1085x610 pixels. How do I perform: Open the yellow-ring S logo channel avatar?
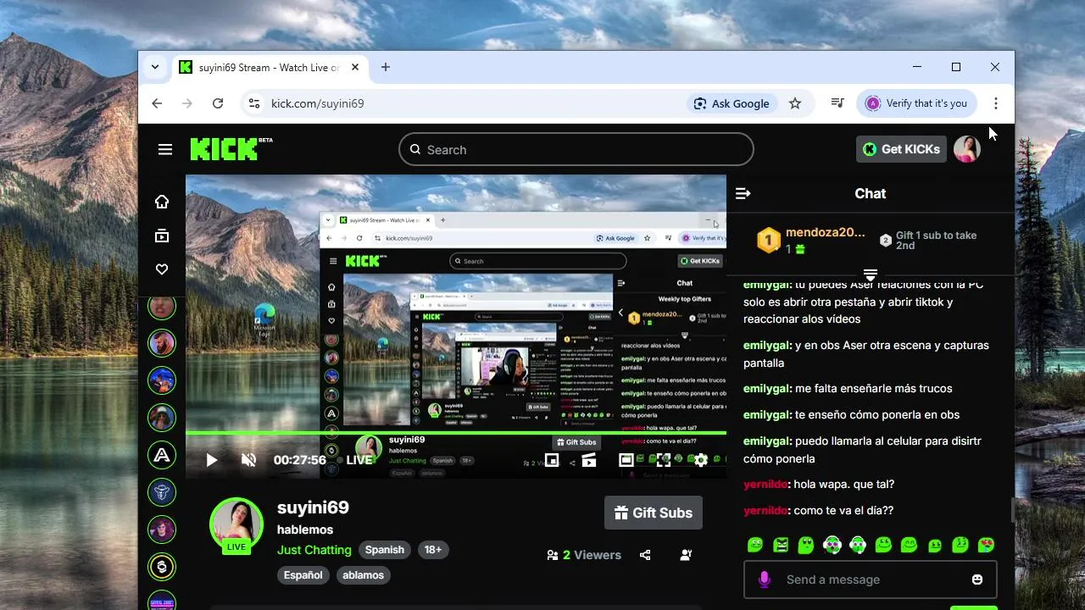pyautogui.click(x=162, y=567)
